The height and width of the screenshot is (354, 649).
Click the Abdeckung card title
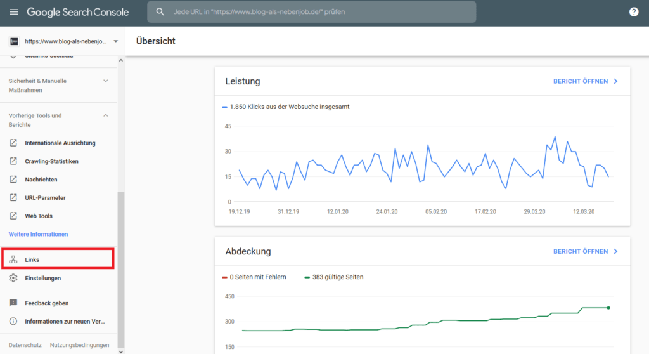[248, 251]
